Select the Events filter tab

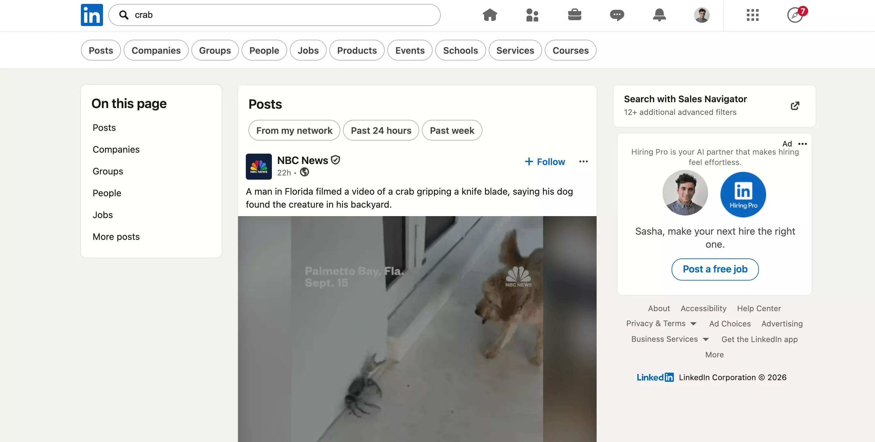point(410,50)
